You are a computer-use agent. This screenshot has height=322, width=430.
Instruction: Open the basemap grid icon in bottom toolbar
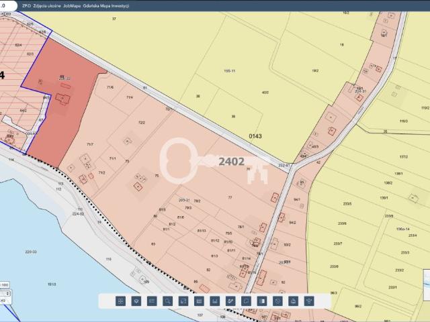[121, 301]
